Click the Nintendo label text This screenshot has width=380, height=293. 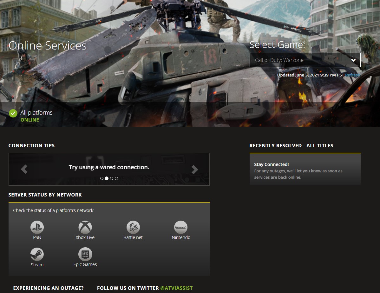181,237
